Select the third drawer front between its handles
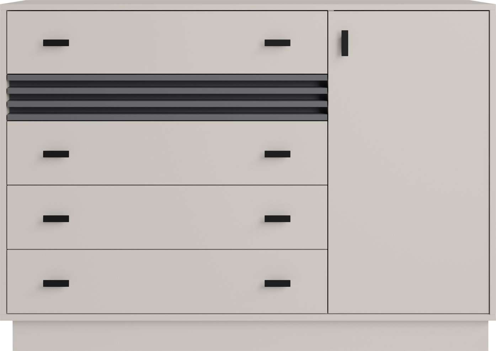Screen dimensions: 496x351 click(x=167, y=217)
